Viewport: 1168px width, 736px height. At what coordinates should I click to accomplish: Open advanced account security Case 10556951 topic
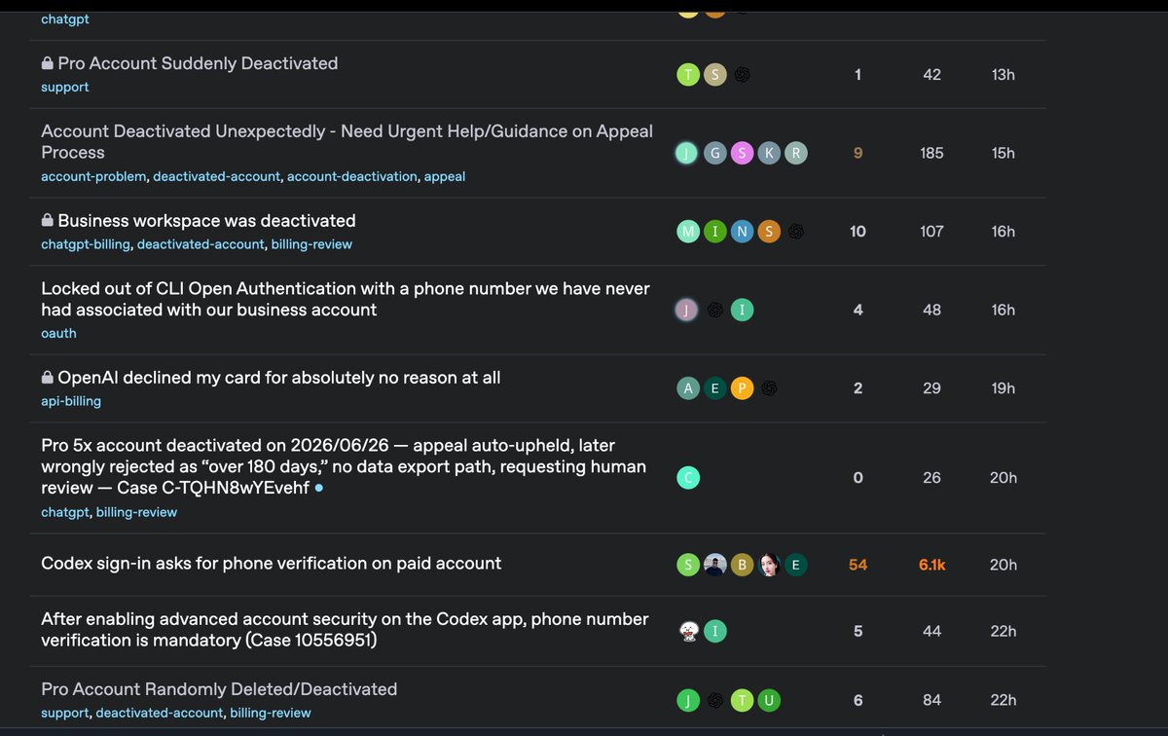tap(345, 630)
